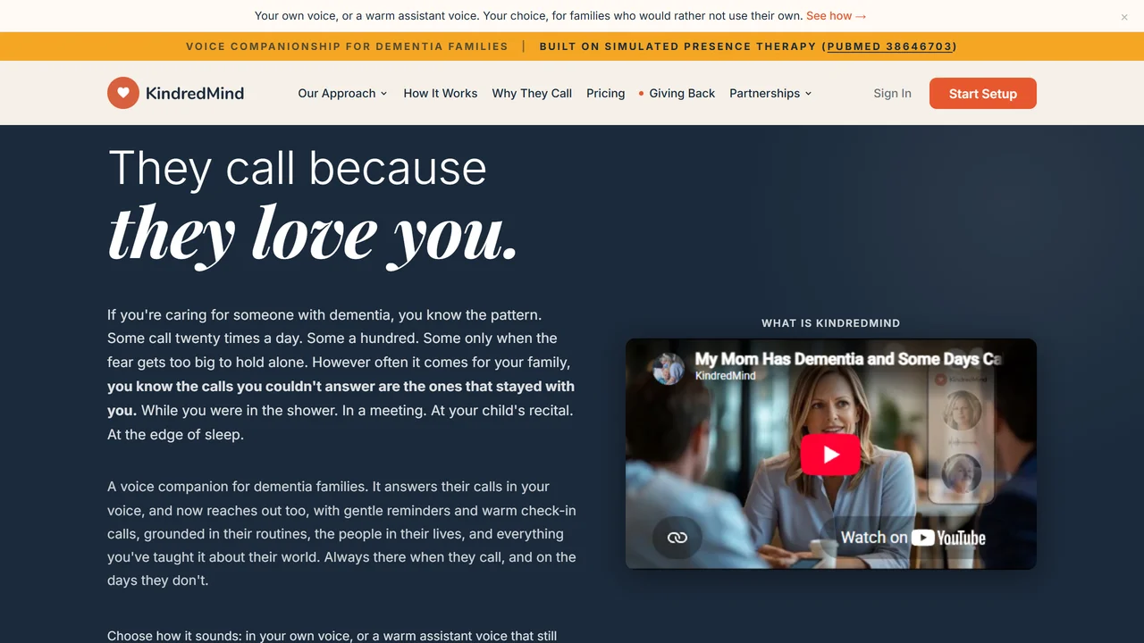Follow the See how link in banner
This screenshot has height=643, width=1144.
(x=837, y=16)
